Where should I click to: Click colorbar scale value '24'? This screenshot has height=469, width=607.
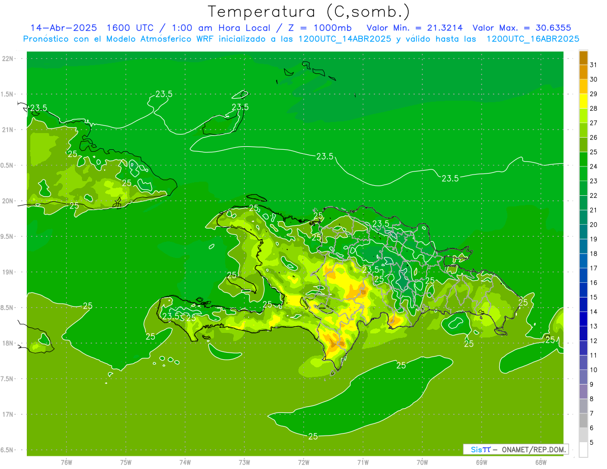pos(594,166)
